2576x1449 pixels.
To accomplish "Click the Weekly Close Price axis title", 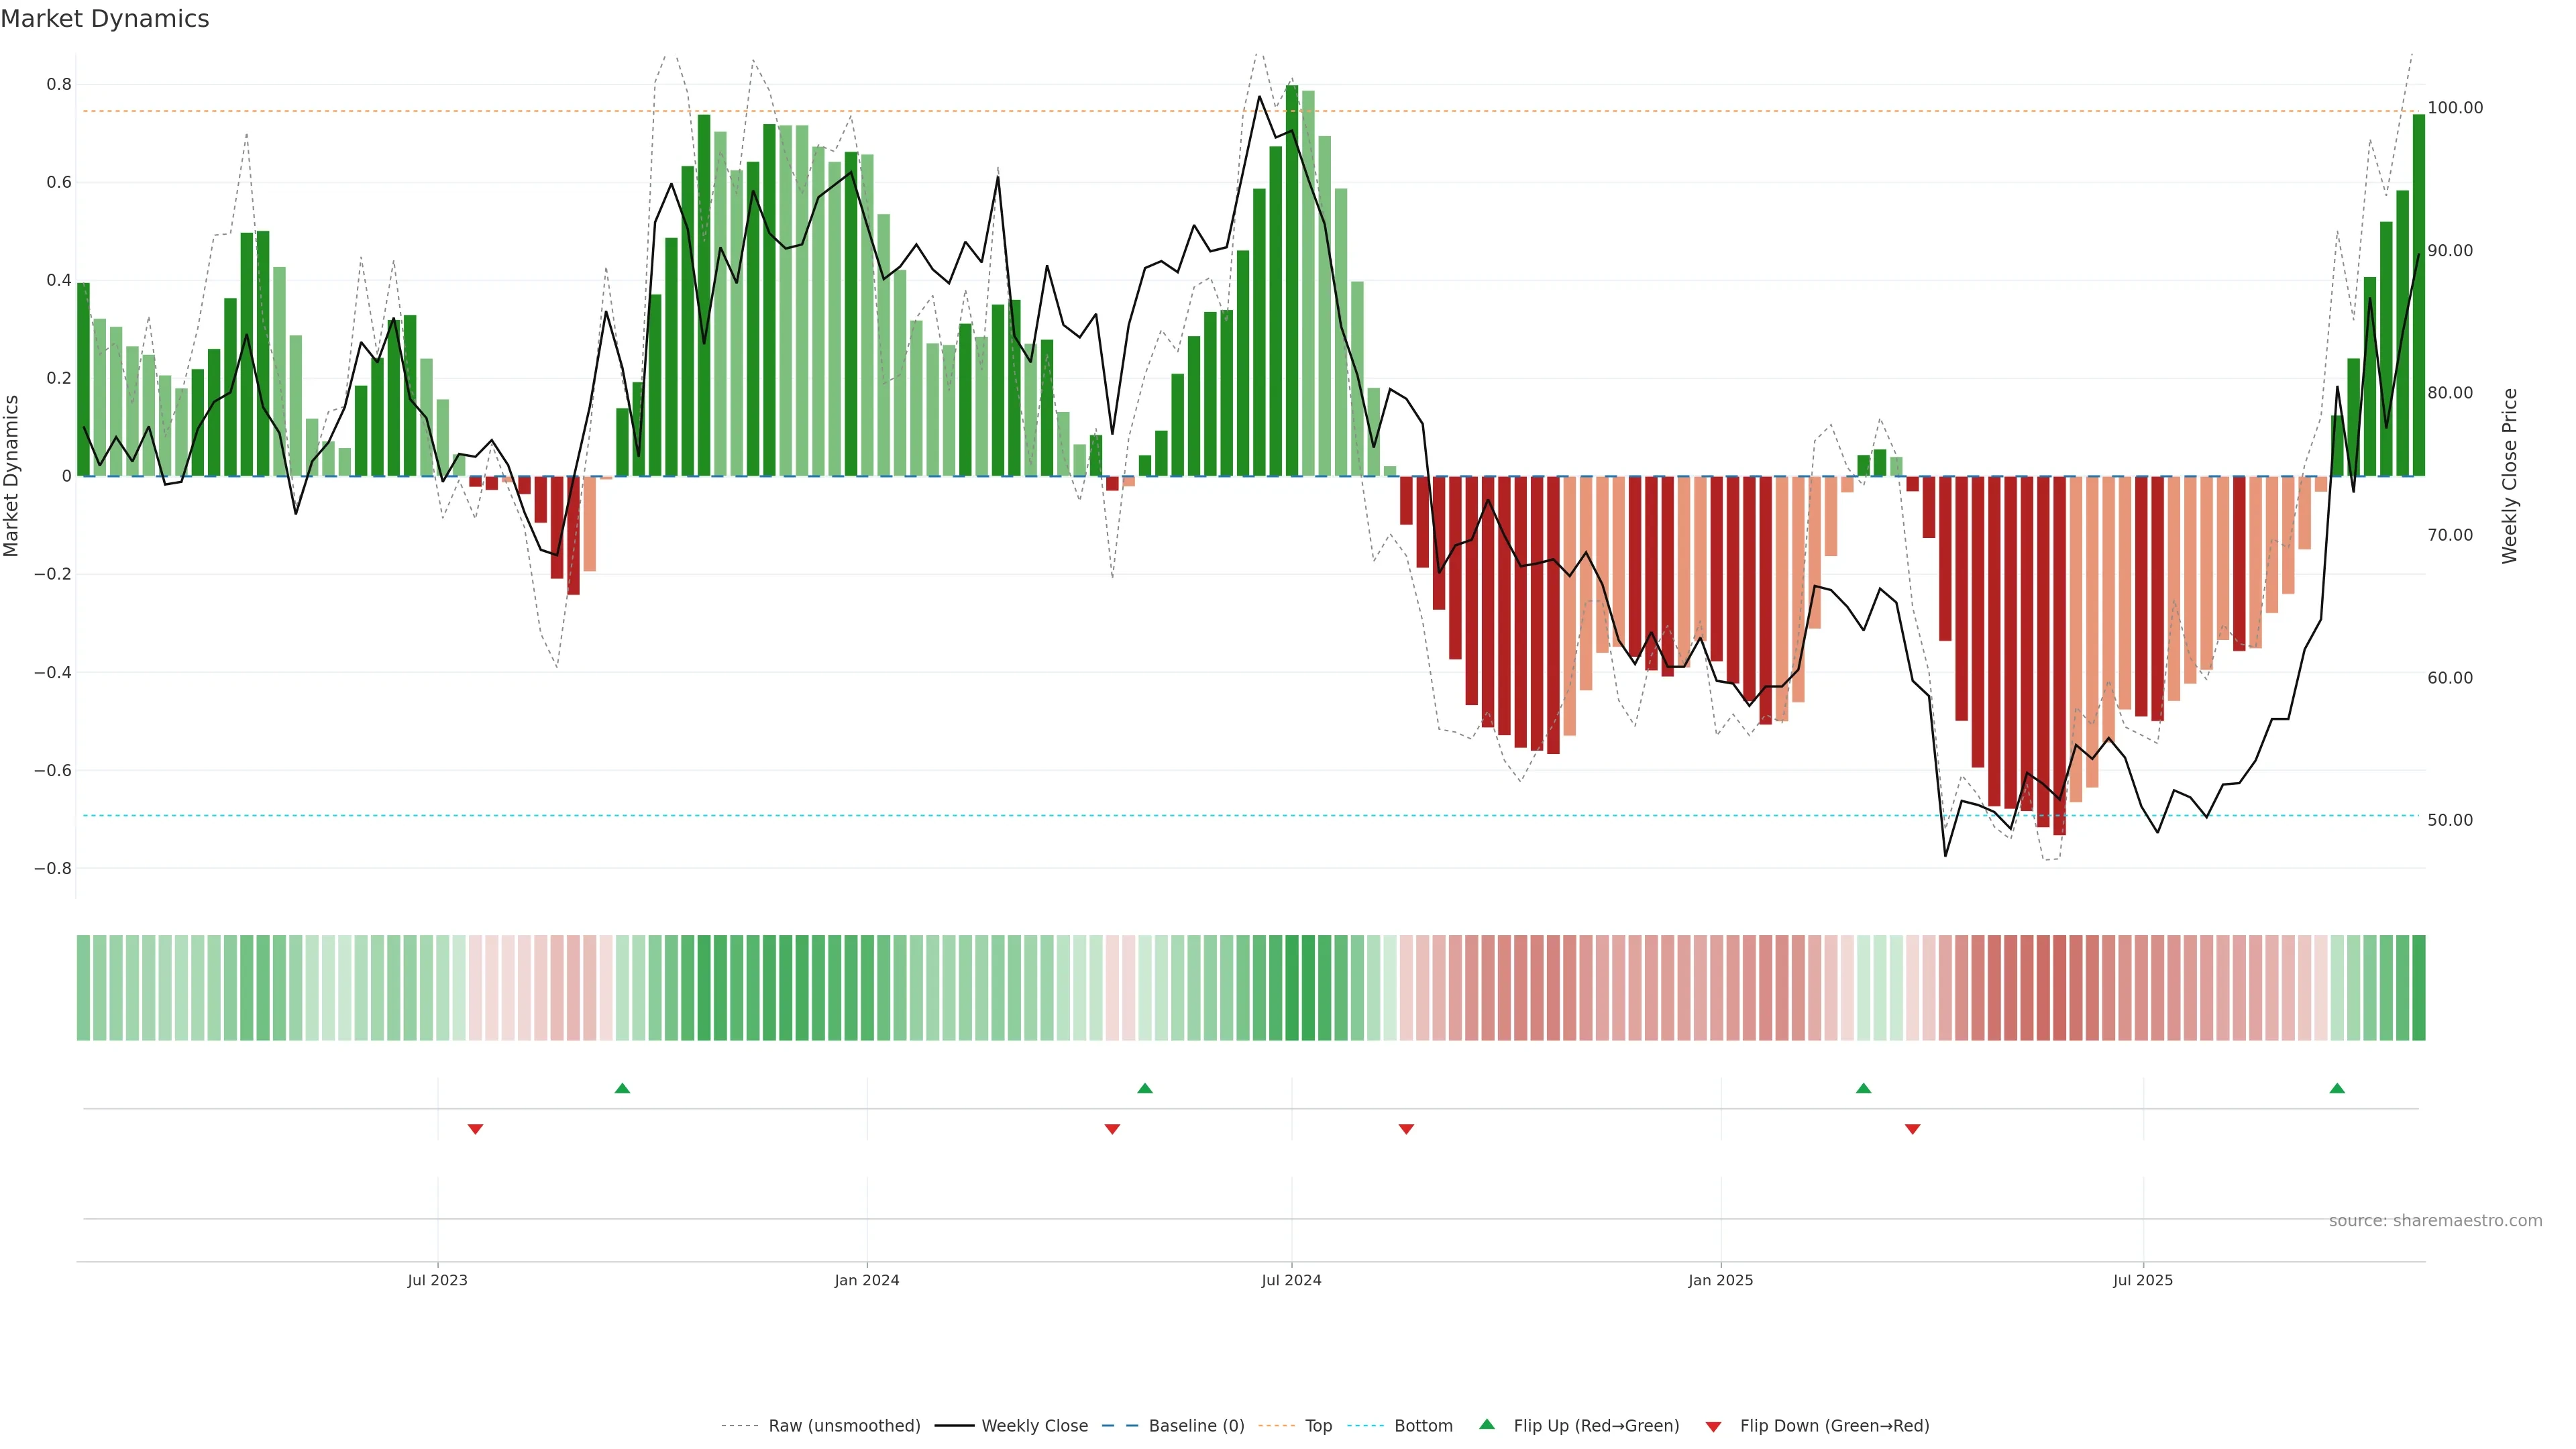I will (2510, 476).
